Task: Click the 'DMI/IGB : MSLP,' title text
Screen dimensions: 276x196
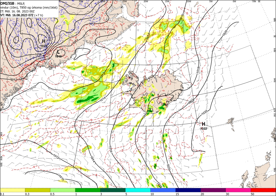Action: click(x=13, y=4)
